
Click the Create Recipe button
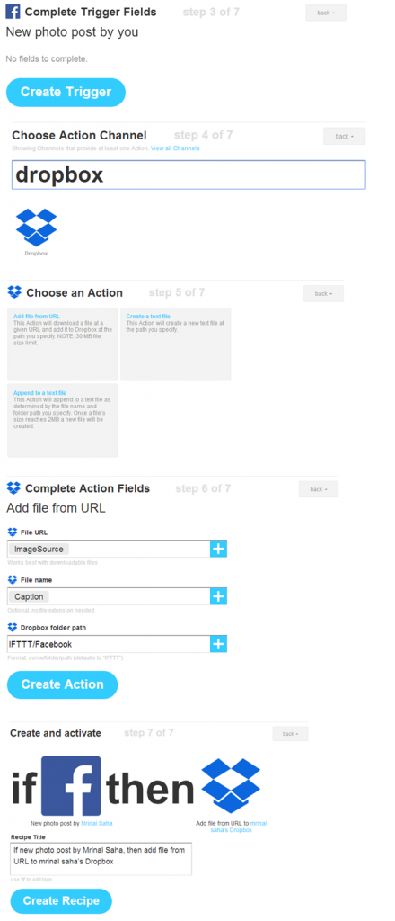[x=61, y=901]
